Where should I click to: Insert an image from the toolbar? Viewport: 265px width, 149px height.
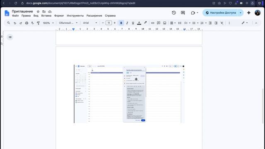coord(165,23)
